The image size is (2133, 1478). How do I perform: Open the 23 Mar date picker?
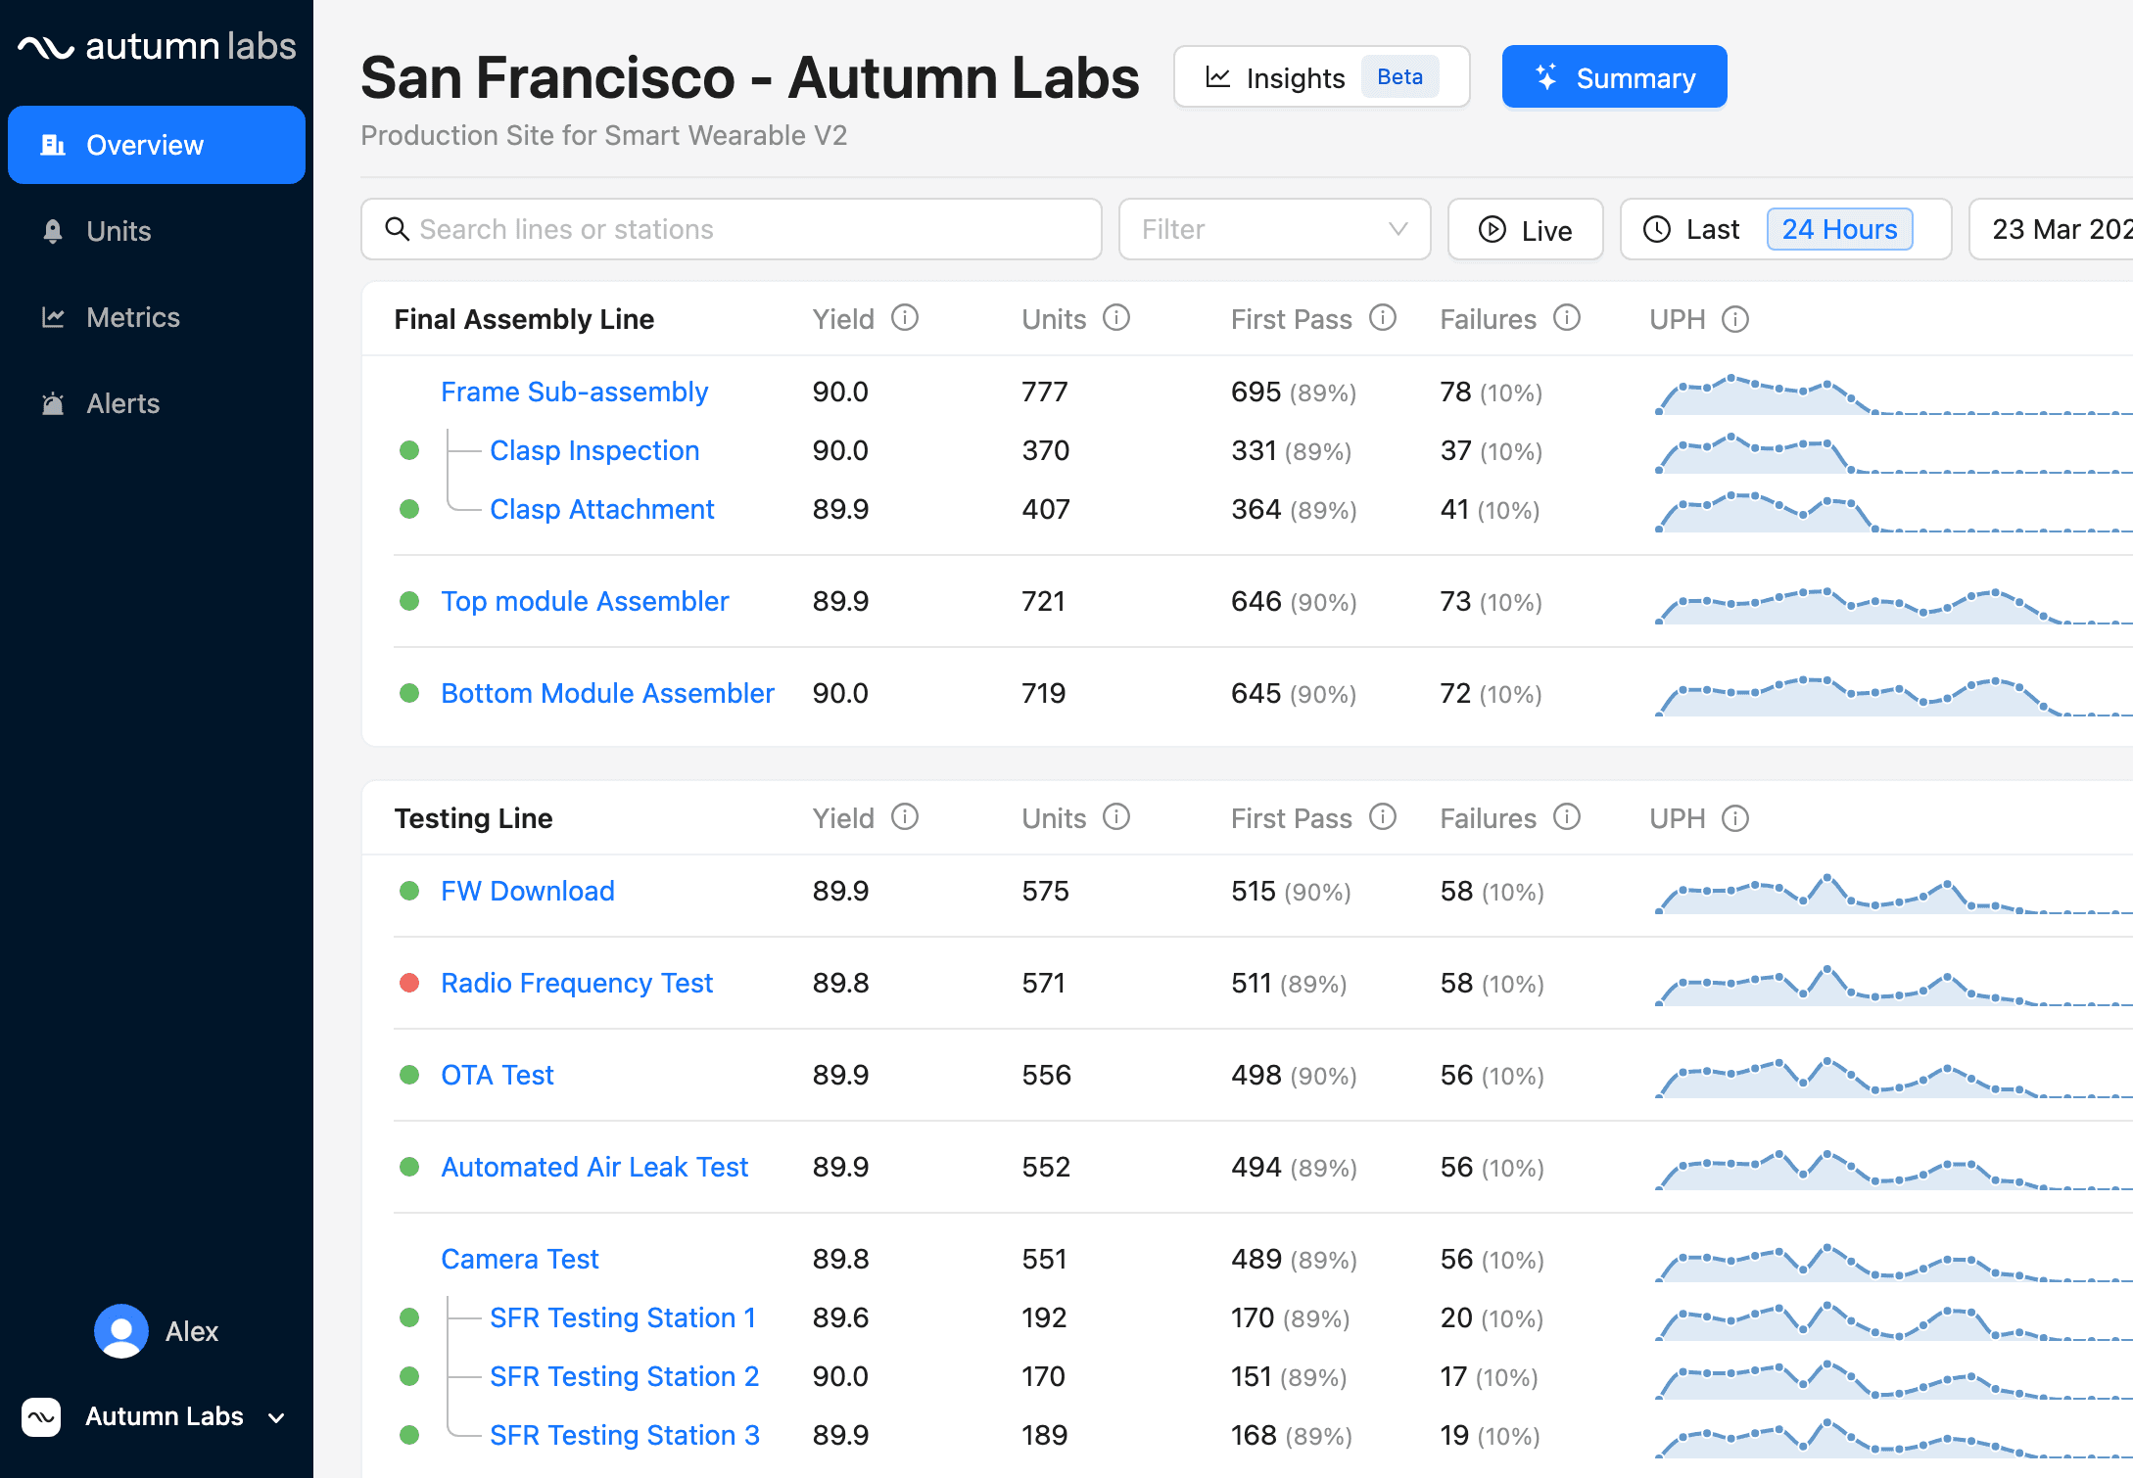point(2052,229)
